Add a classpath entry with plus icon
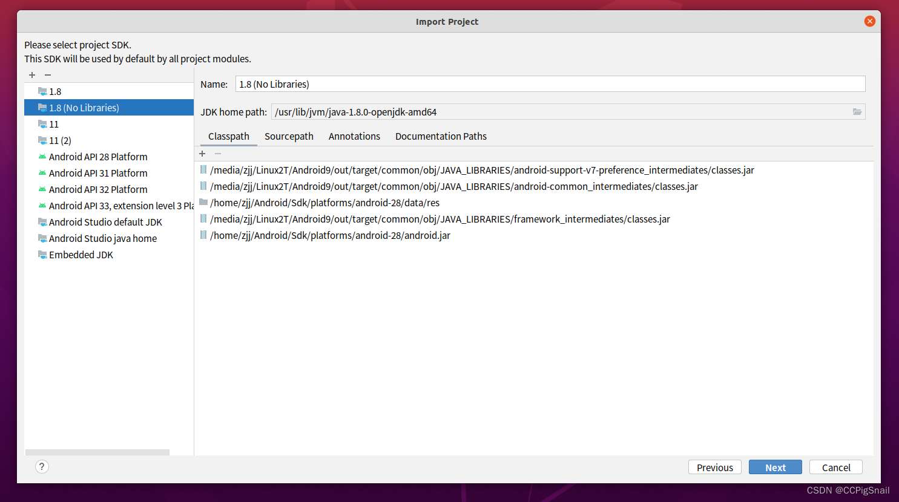The image size is (899, 502). click(x=202, y=154)
